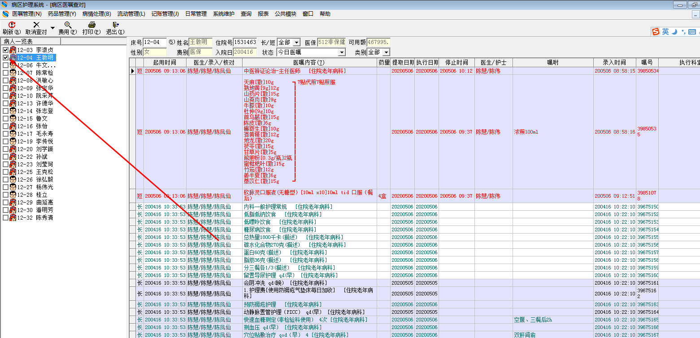Check the checkbox for 12-13 许德华

pyautogui.click(x=5, y=103)
